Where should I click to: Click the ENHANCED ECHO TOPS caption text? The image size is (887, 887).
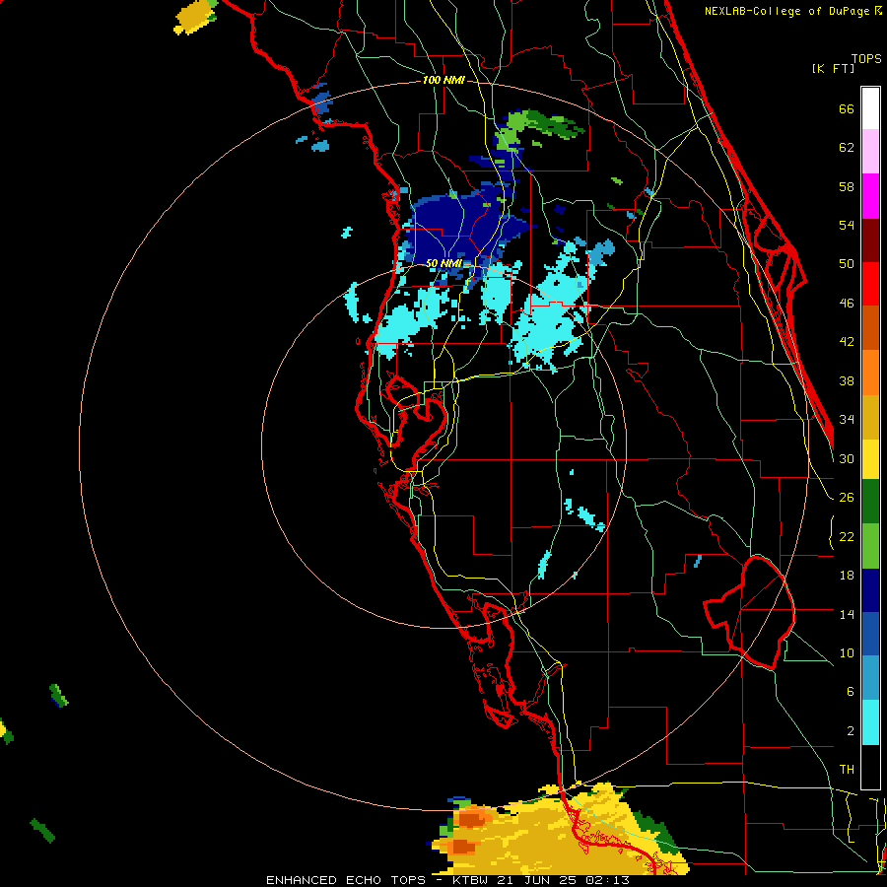tap(346, 880)
